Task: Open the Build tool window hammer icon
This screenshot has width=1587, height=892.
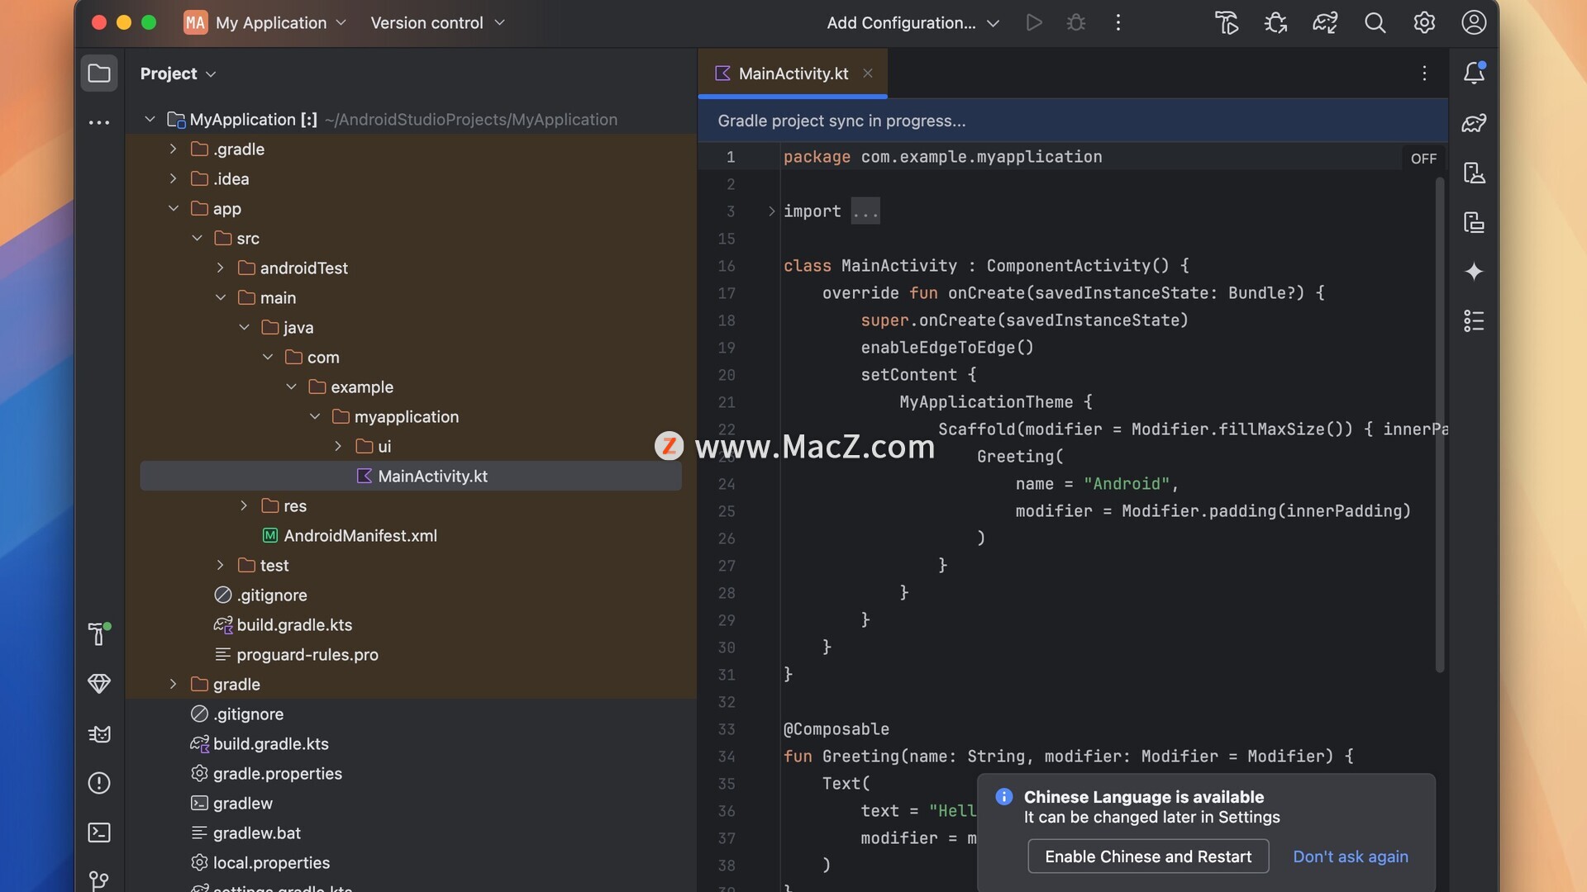Action: coord(98,633)
